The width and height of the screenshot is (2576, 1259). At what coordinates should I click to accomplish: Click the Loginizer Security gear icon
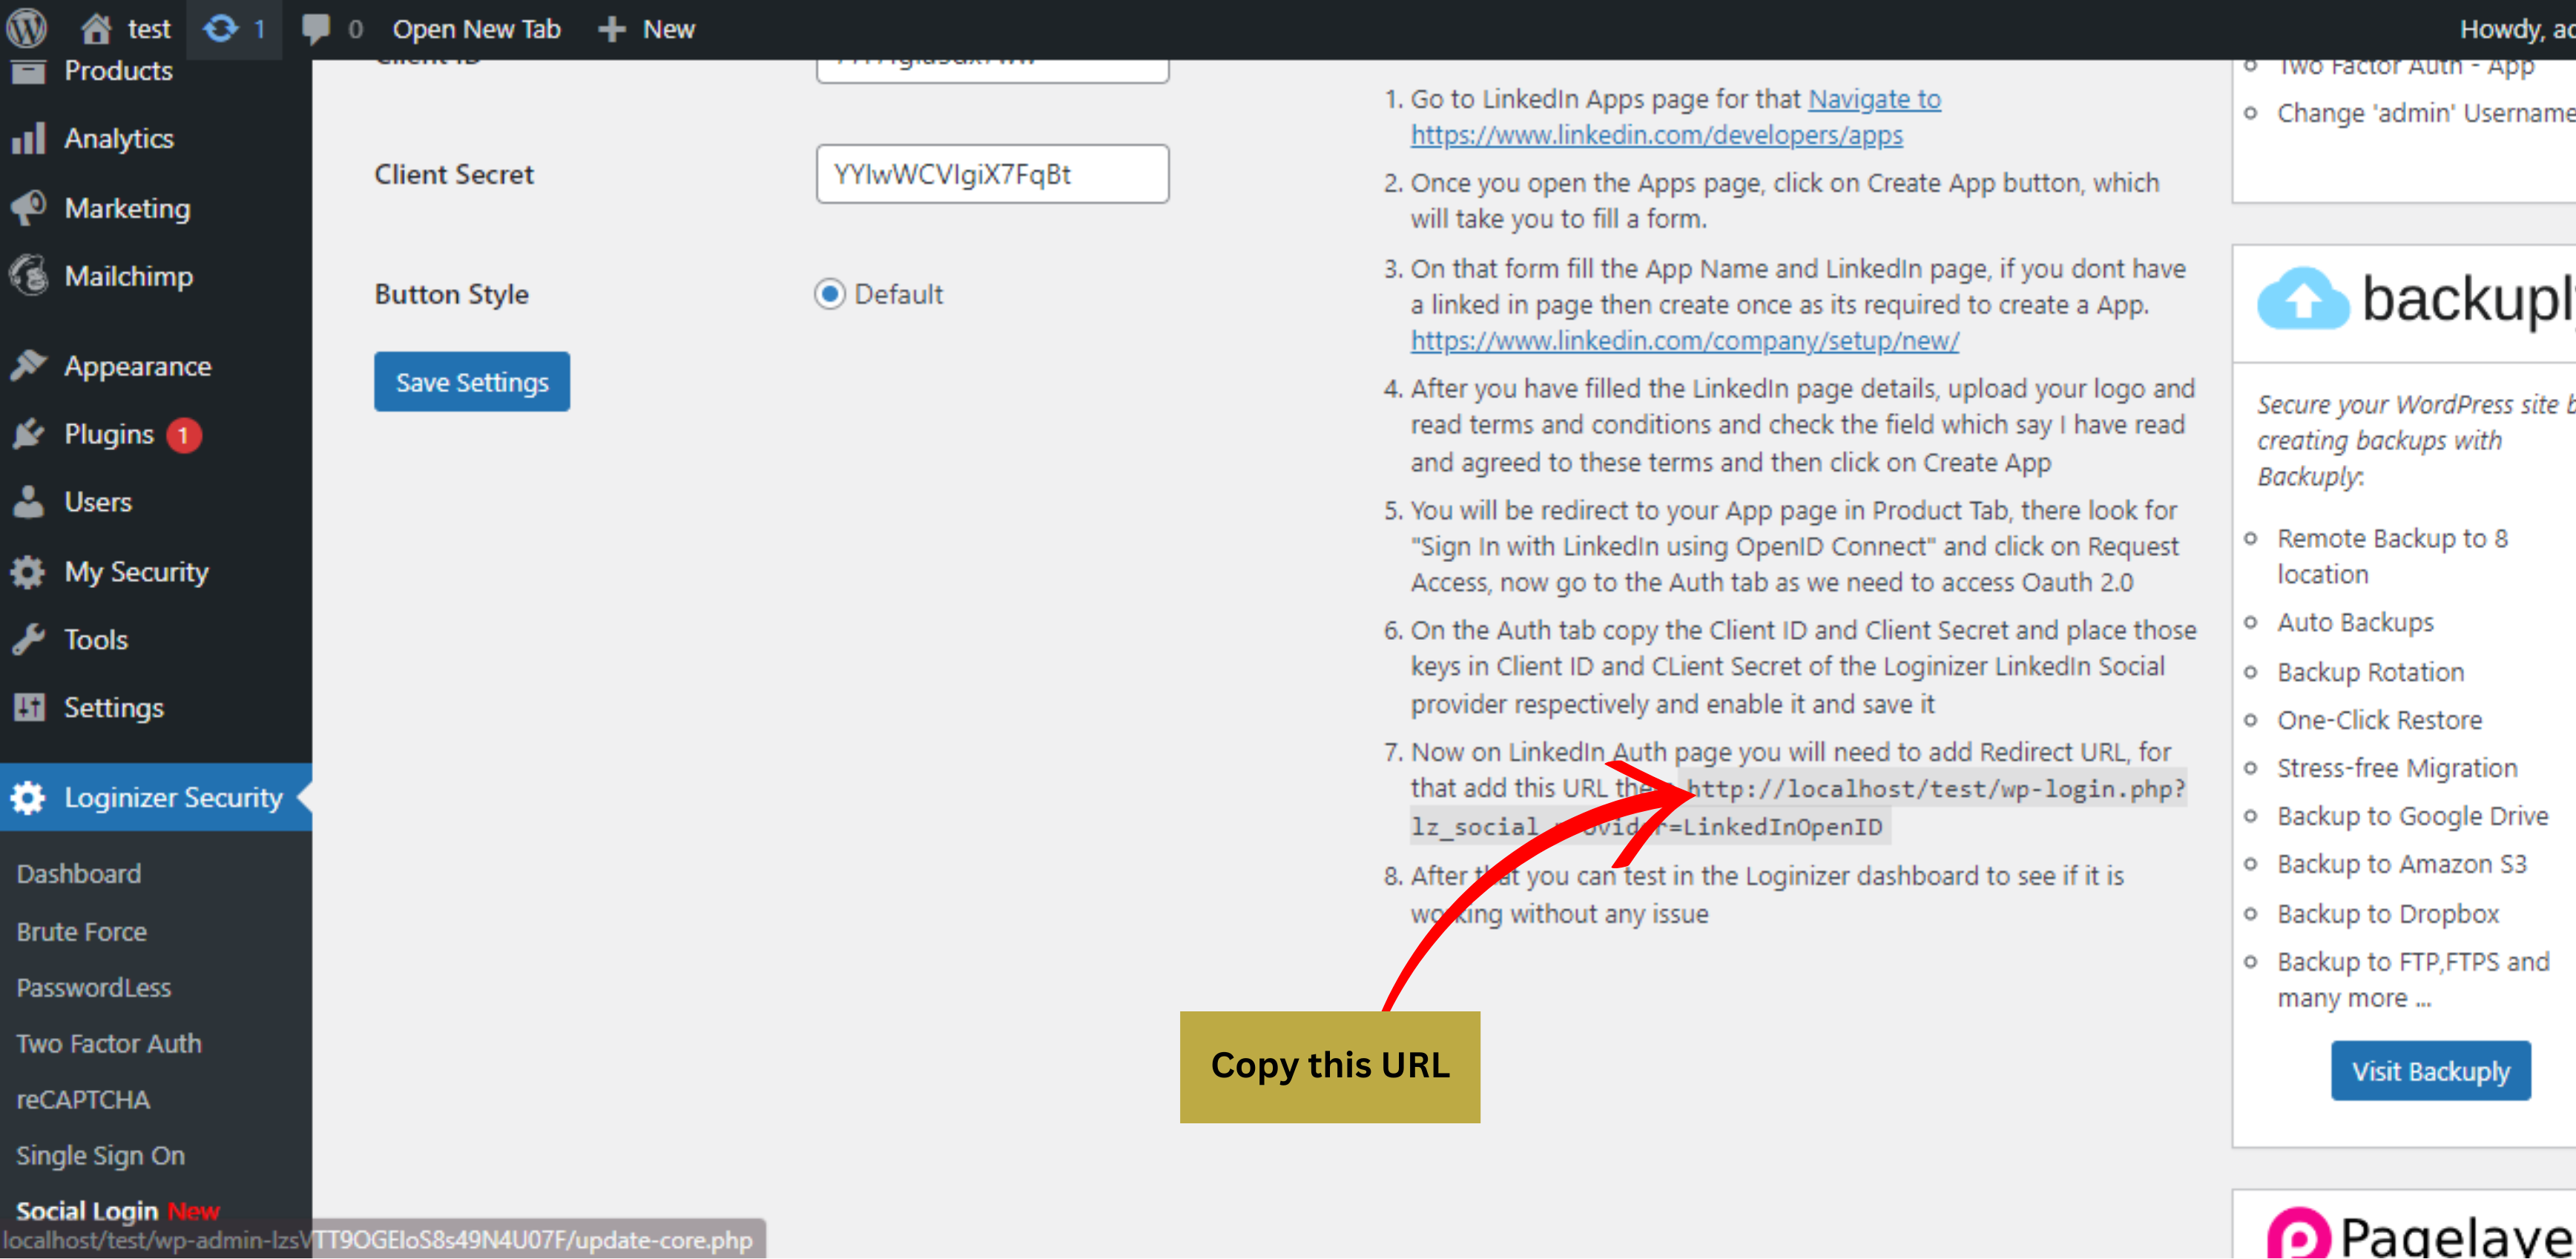pos(28,797)
